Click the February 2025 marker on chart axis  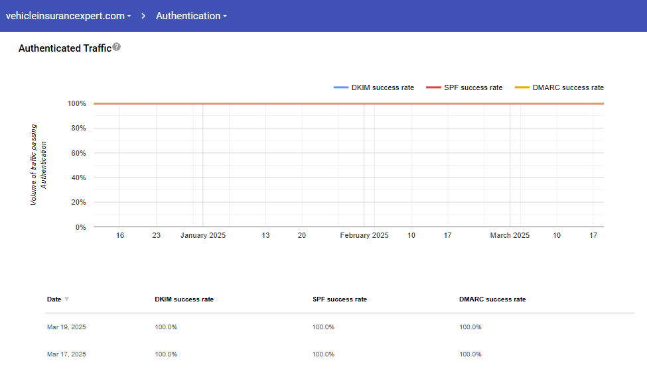pos(364,235)
